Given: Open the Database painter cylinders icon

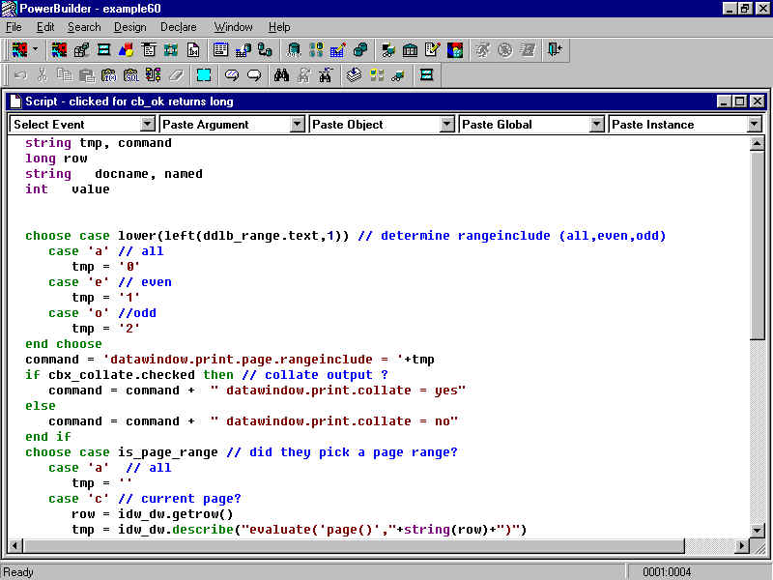Looking at the screenshot, I should click(360, 50).
